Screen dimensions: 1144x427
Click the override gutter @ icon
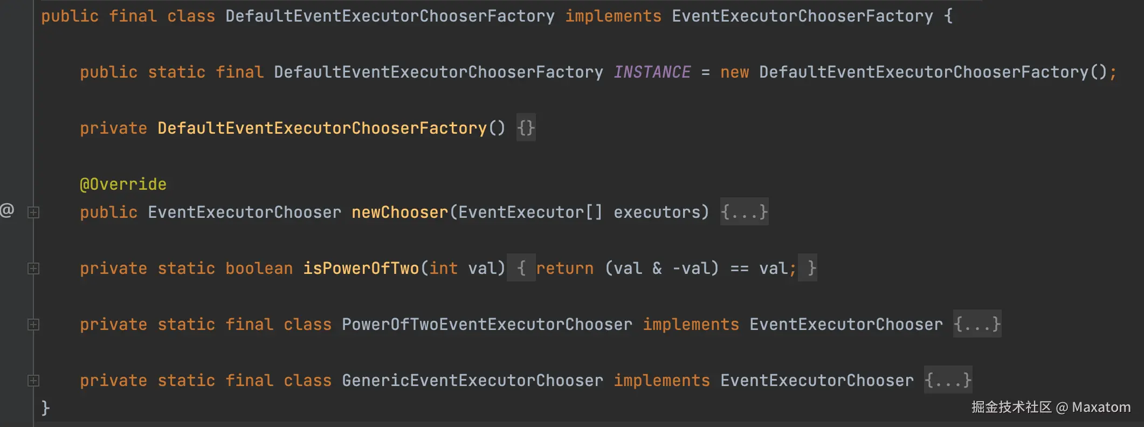(7, 210)
